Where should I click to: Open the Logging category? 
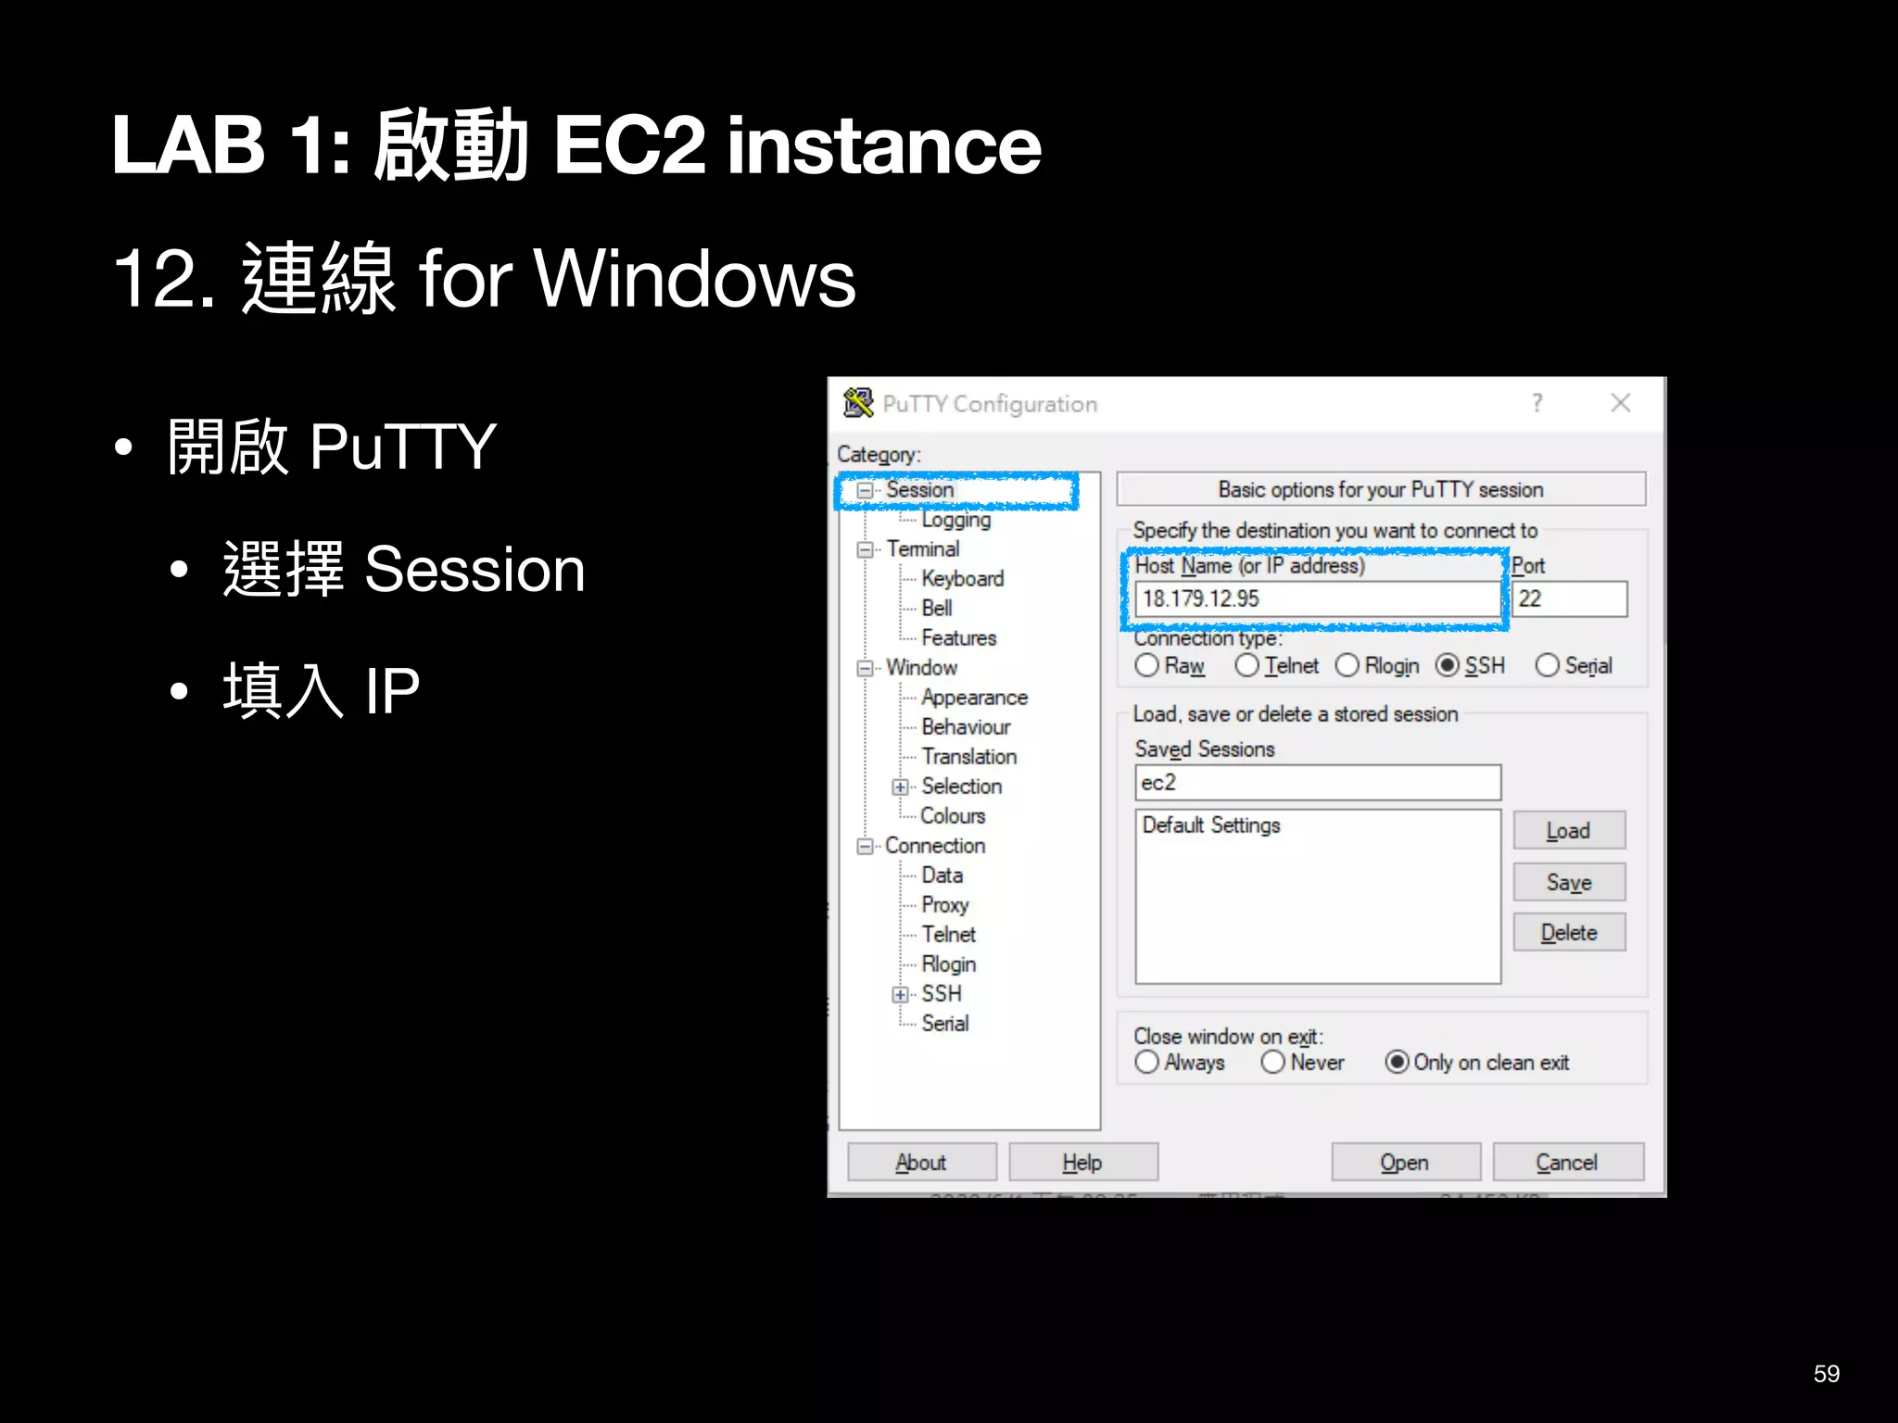955,520
